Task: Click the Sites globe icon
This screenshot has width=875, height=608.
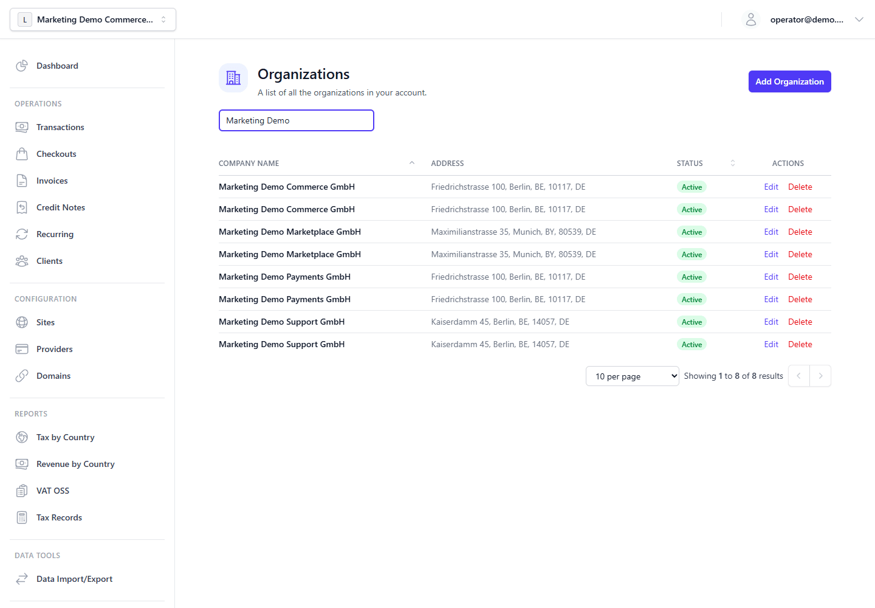Action: pos(22,322)
